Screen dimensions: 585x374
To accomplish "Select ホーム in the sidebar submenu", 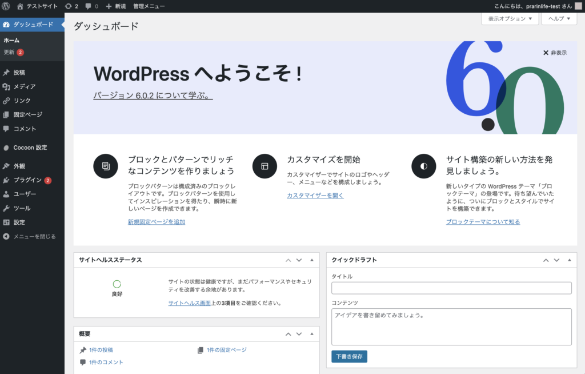I will tap(11, 40).
